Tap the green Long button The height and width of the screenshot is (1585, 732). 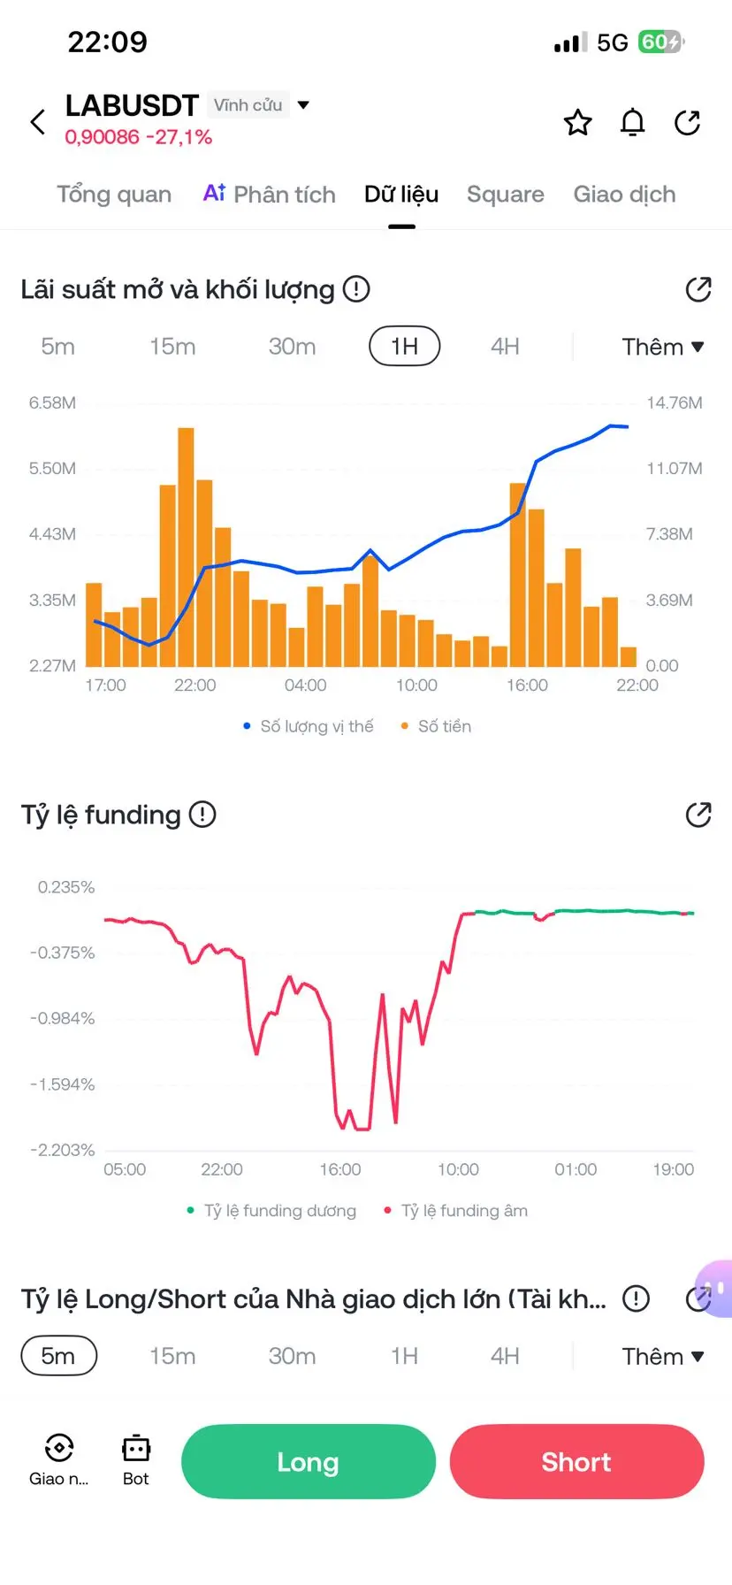coord(309,1461)
